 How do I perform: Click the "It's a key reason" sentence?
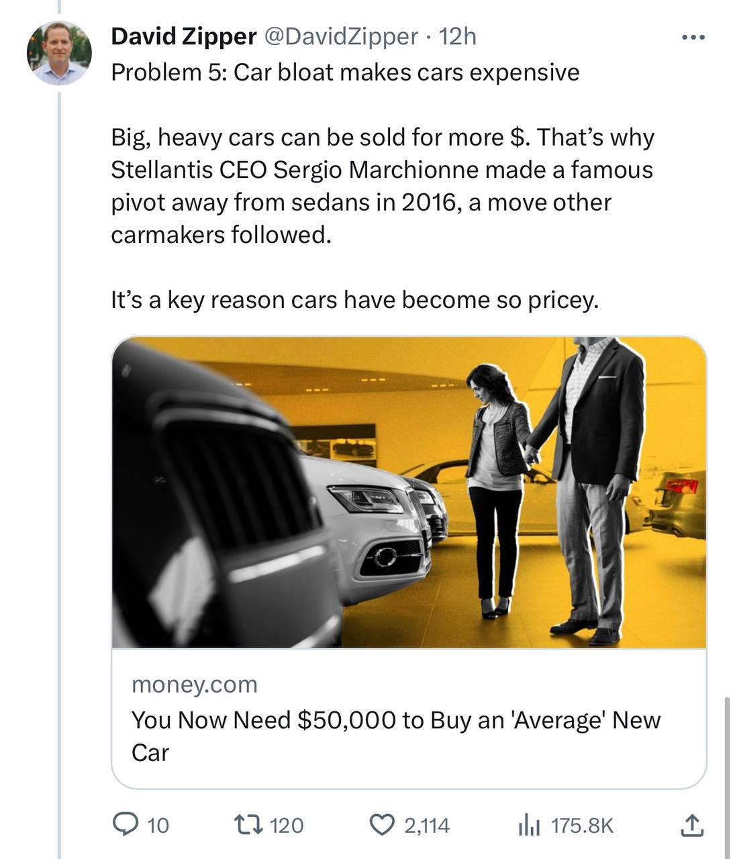(354, 300)
